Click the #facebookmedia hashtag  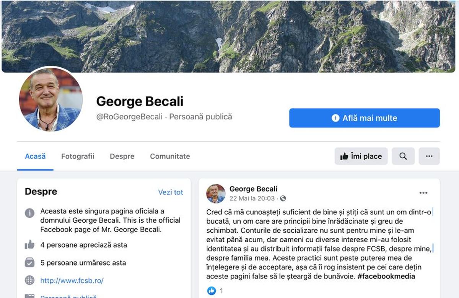[x=386, y=276]
